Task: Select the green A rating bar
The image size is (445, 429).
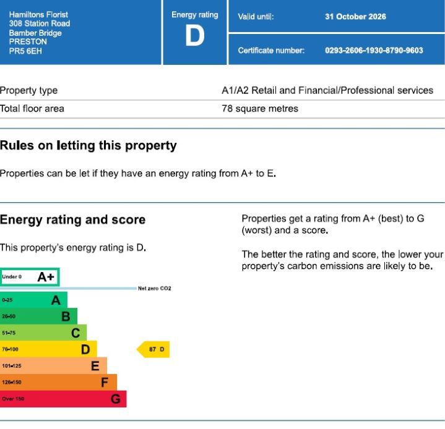Action: coord(33,300)
